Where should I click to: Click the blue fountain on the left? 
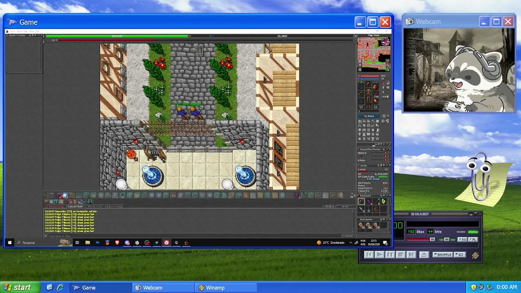(x=153, y=176)
